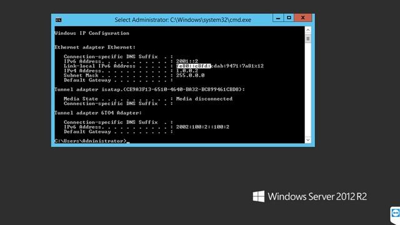This screenshot has height=225, width=400.
Task: Click the console scrollbar up arrow
Action: pyautogui.click(x=308, y=30)
